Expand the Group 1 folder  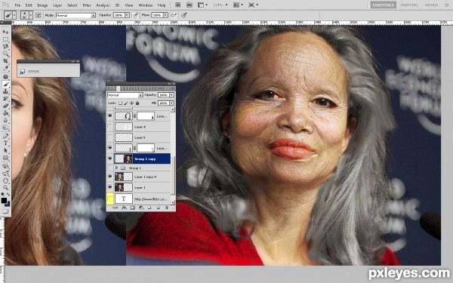click(117, 168)
